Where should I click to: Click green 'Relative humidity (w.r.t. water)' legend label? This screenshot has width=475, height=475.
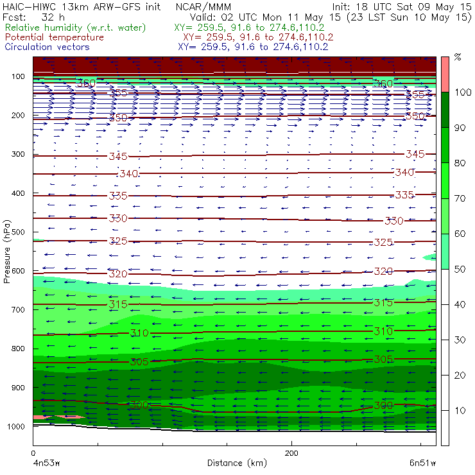click(x=75, y=28)
